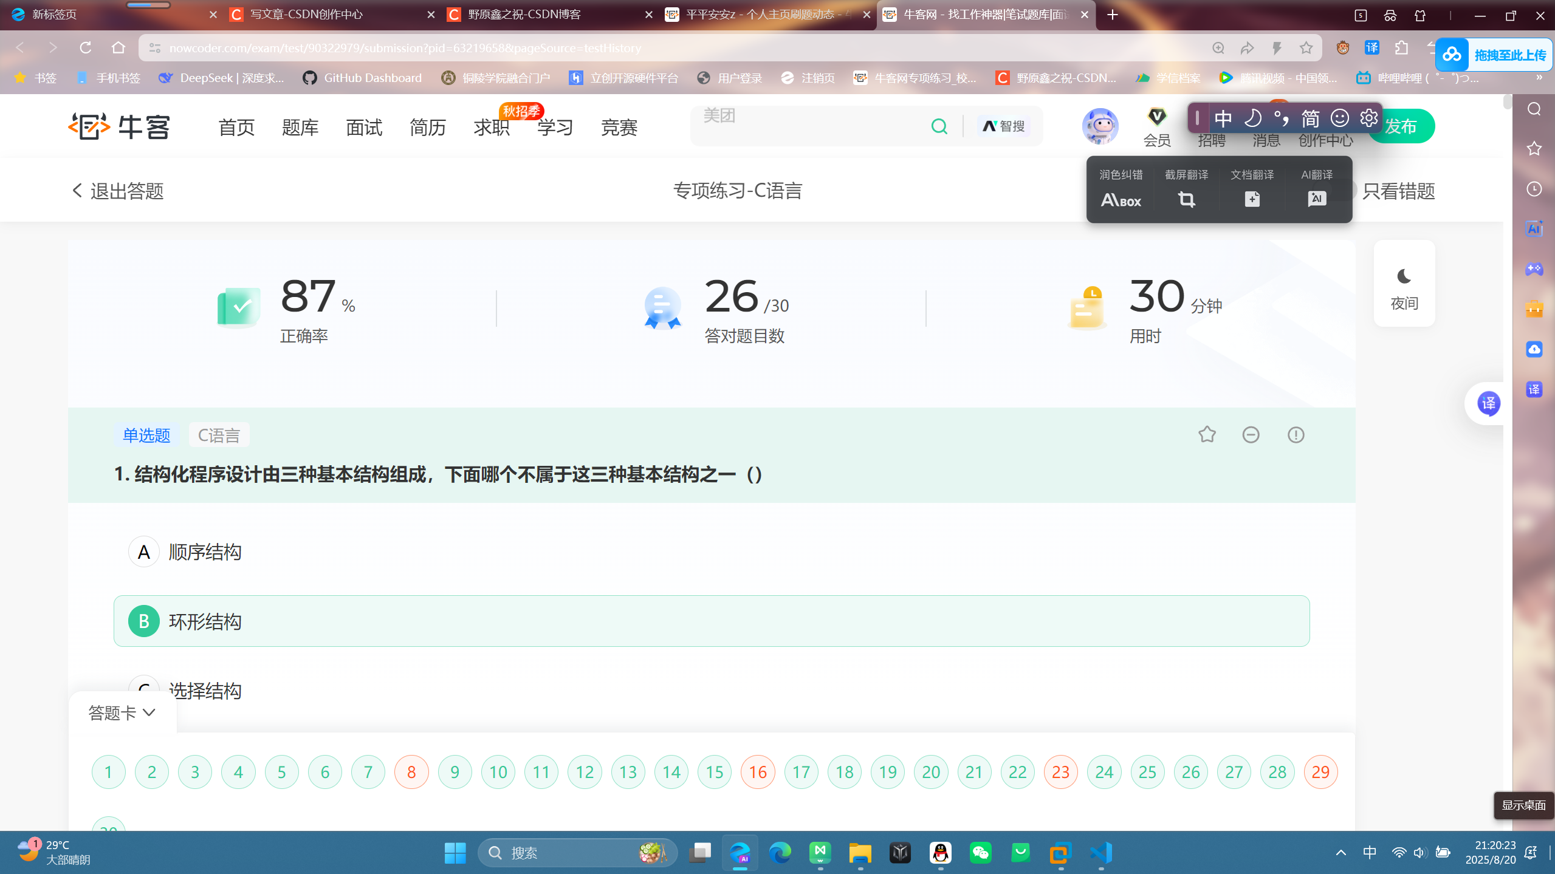Open the 竞赛 nav menu
This screenshot has height=874, width=1555.
click(x=619, y=128)
